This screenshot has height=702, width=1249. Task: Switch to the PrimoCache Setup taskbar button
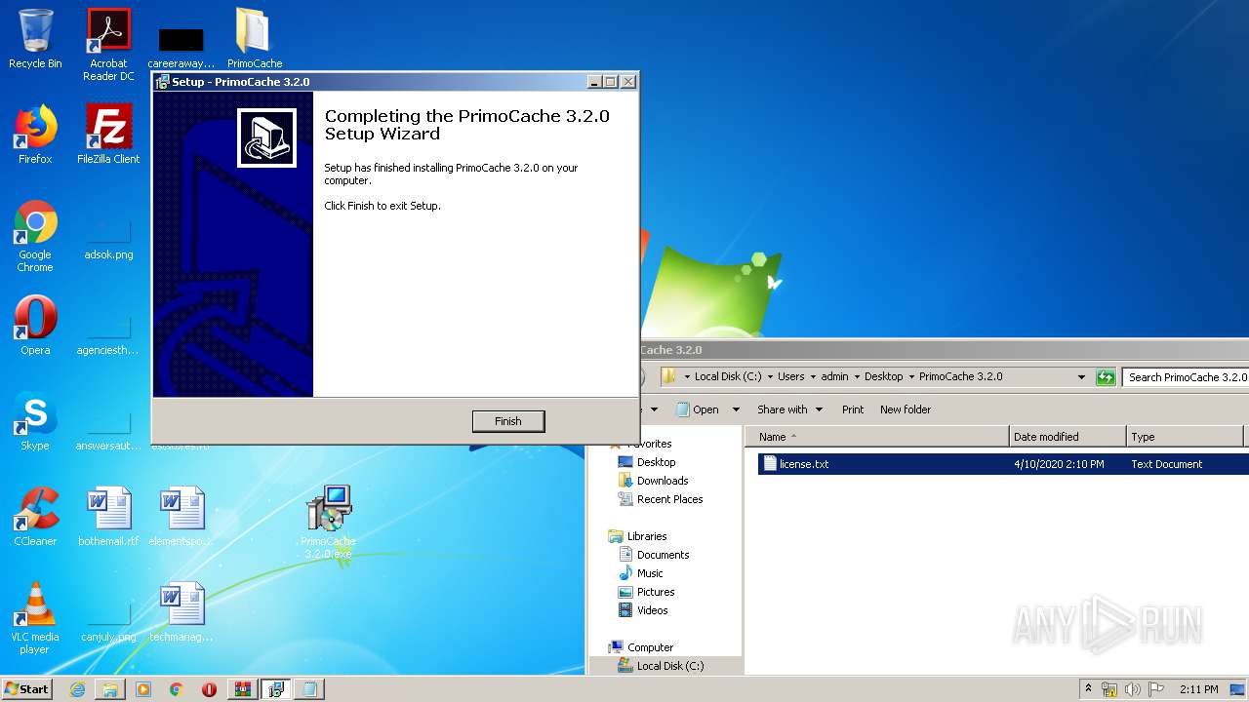[276, 689]
